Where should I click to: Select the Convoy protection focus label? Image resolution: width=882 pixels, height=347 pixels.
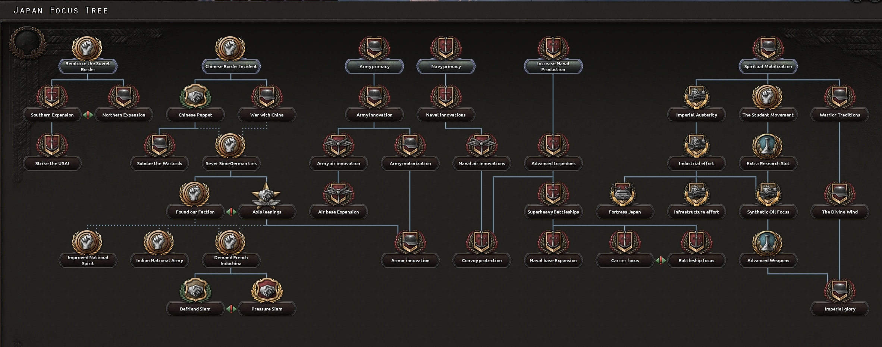click(x=481, y=260)
